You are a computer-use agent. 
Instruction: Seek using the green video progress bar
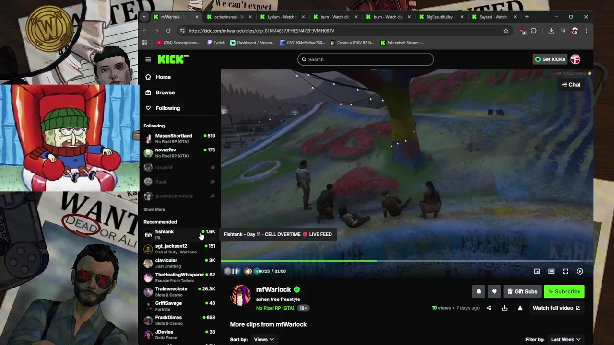407,261
